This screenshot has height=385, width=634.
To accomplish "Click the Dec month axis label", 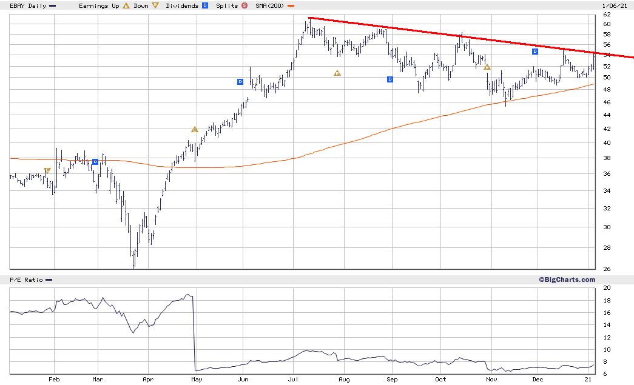I will [538, 380].
